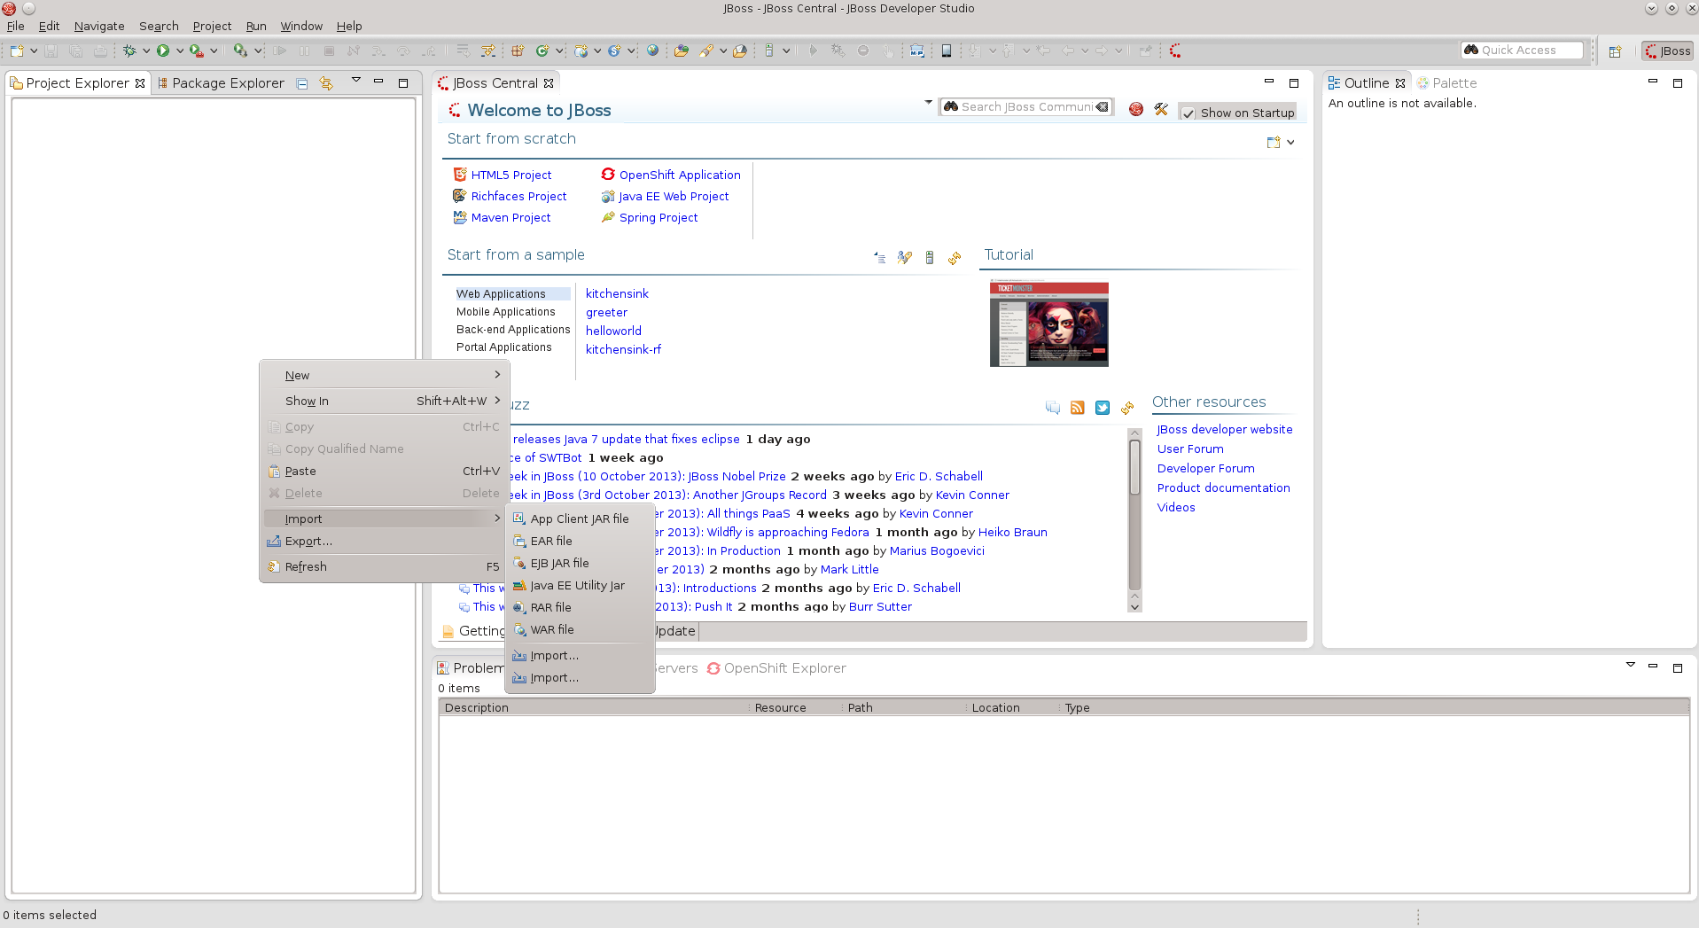Open the Run button dropdown arrow
1699x928 pixels.
[x=180, y=51]
